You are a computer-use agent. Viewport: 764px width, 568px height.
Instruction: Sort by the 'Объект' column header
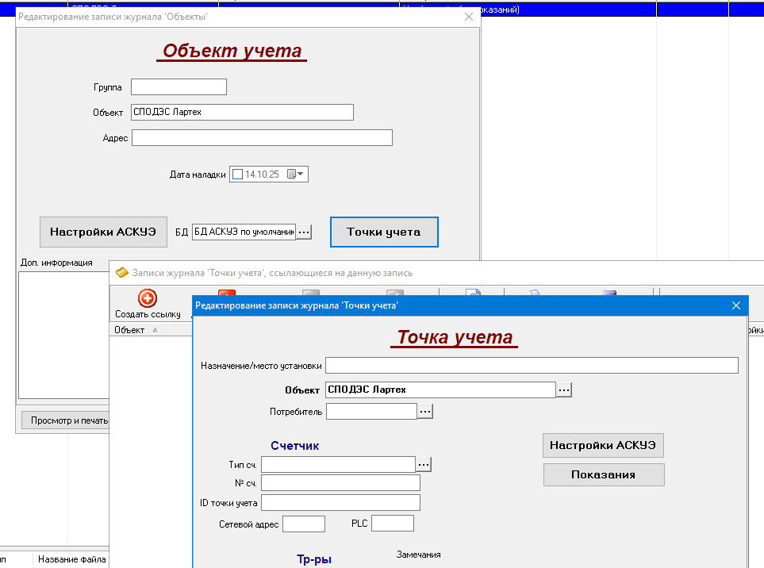[x=129, y=330]
